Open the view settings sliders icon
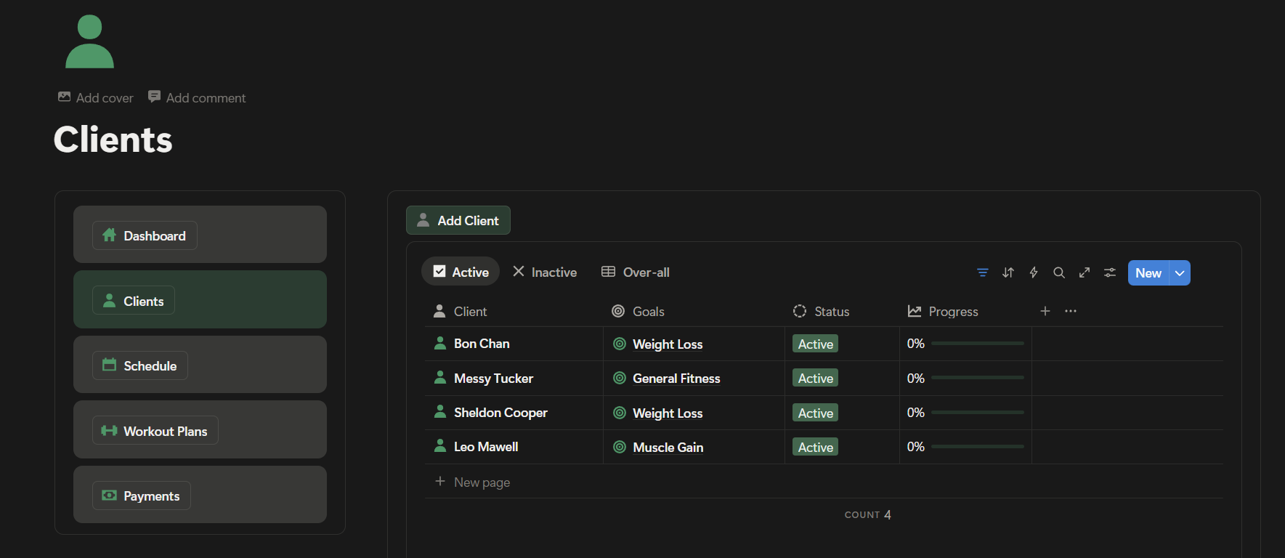Viewport: 1285px width, 558px height. [1110, 272]
